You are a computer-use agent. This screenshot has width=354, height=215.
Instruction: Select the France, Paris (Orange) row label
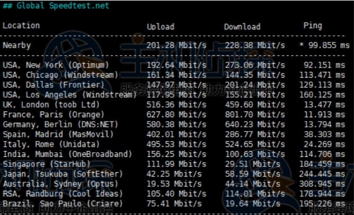point(51,115)
